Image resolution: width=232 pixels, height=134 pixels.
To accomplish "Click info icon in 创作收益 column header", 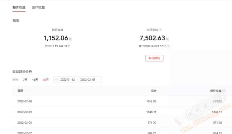I will coord(224,91).
